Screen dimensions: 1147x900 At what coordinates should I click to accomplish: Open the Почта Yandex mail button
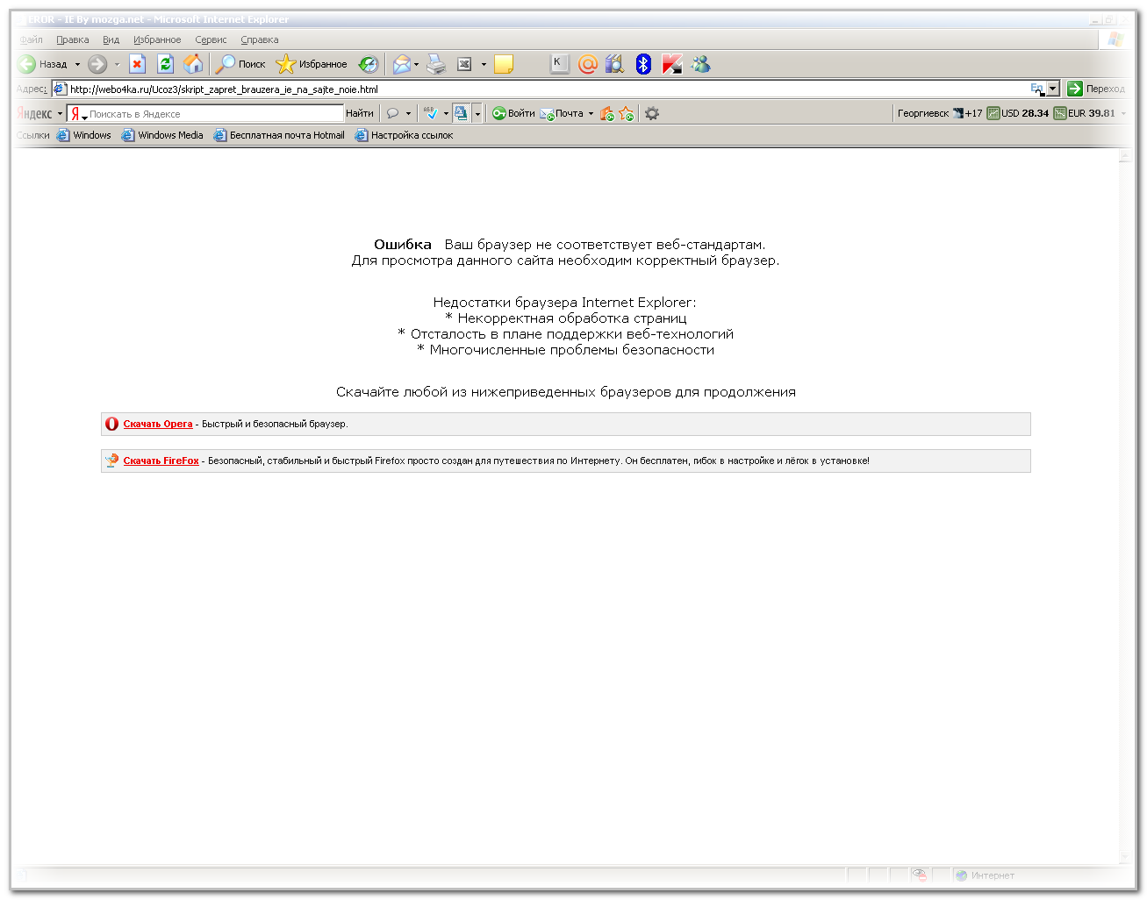coord(562,113)
